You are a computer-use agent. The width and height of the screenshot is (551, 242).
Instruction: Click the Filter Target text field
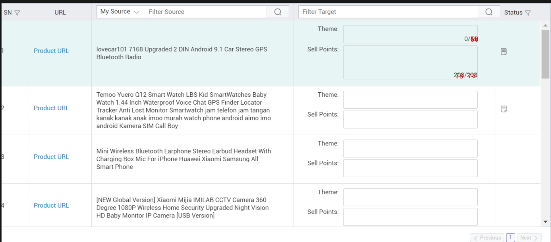388,12
